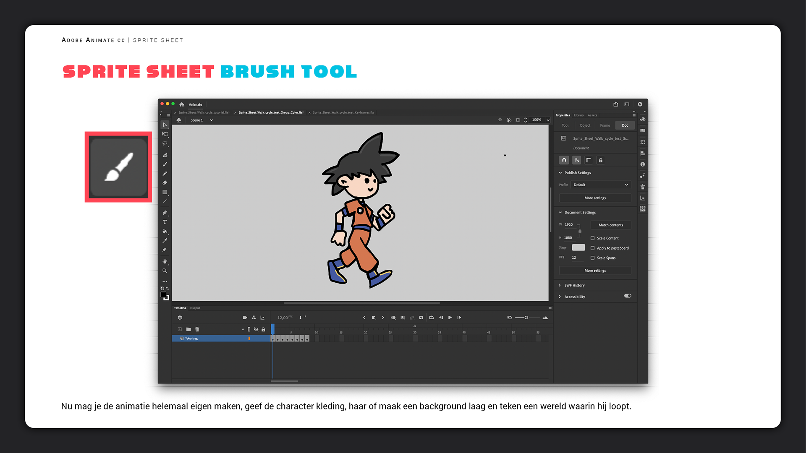Delete layer with the trash icon
Viewport: 806px width, 453px height.
point(197,329)
